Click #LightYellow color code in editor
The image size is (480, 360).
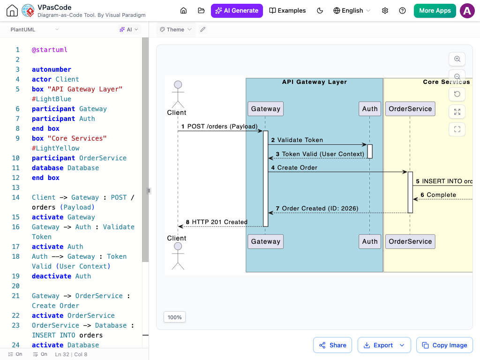click(x=55, y=148)
